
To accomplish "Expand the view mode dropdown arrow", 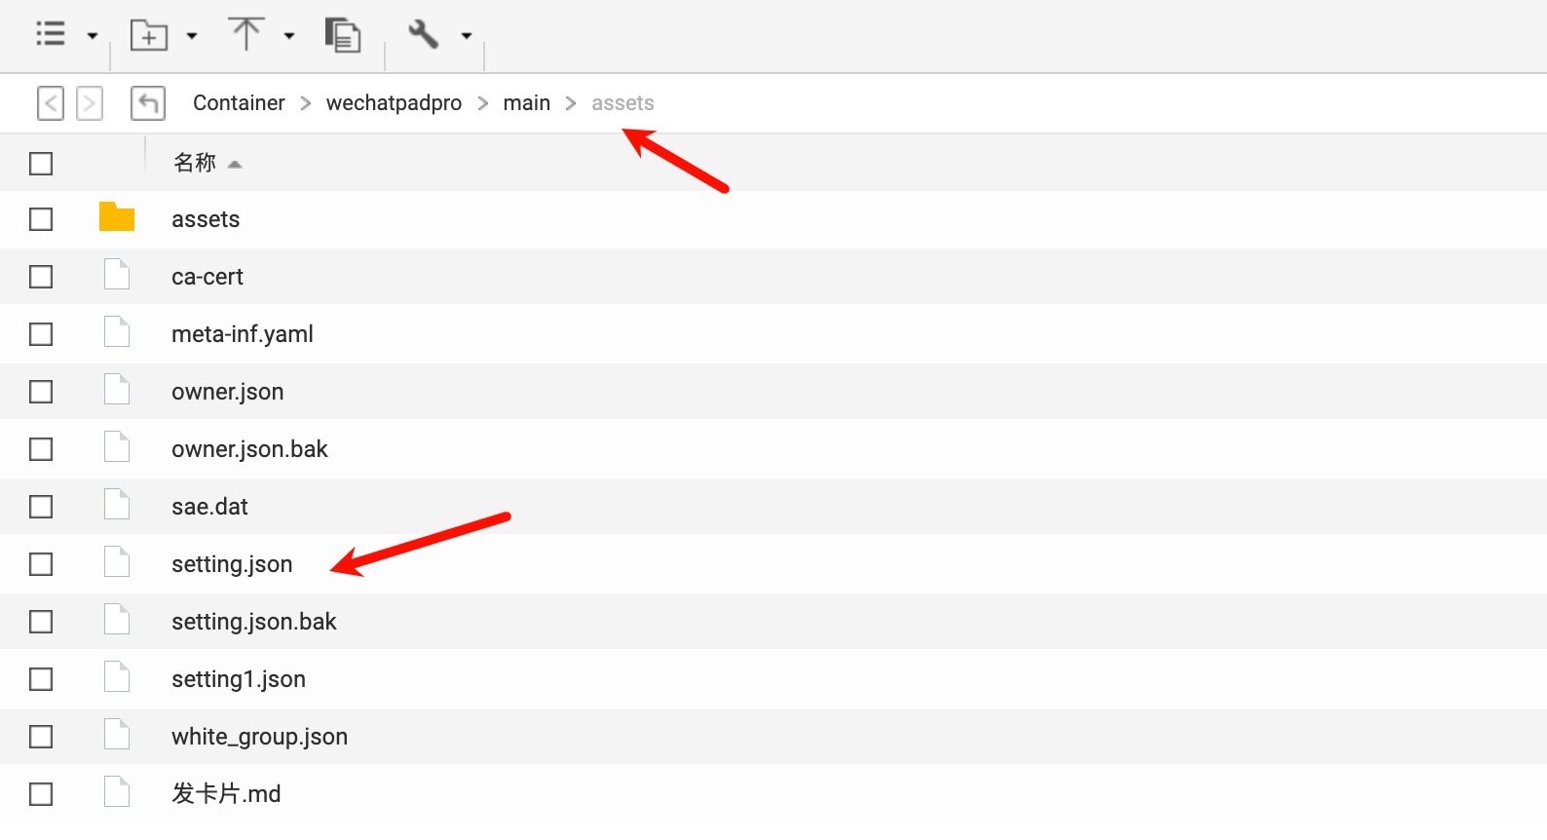I will pos(93,36).
